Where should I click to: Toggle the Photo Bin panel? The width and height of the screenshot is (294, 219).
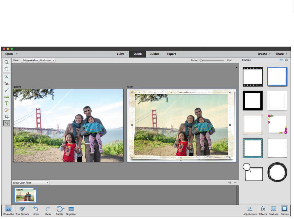click(x=9, y=210)
